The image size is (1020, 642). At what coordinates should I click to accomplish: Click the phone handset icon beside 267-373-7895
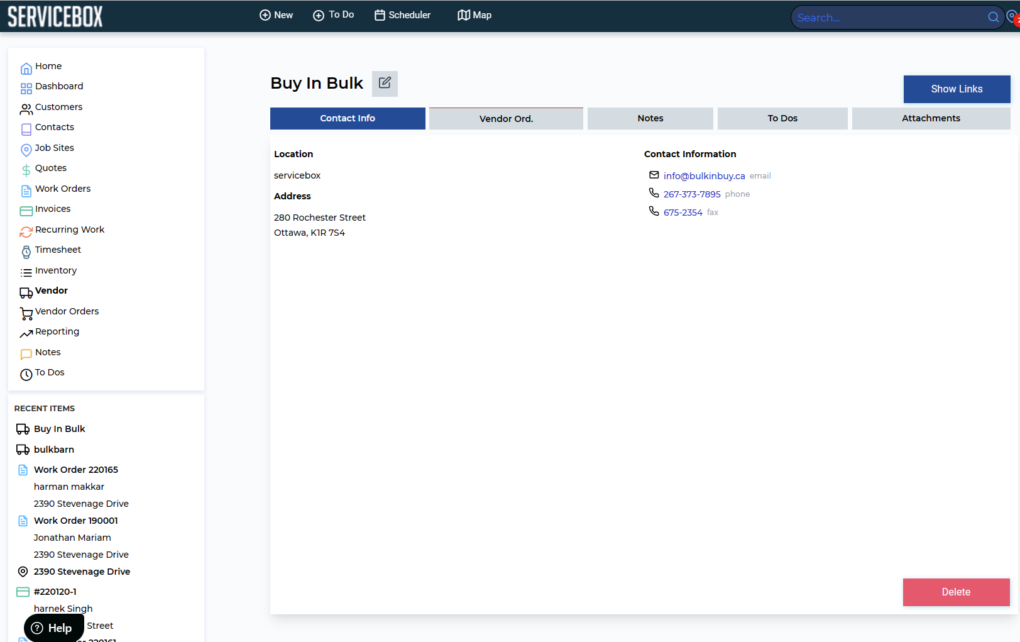tap(654, 193)
